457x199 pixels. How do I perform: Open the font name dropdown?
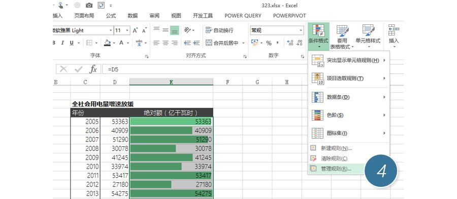[111, 30]
